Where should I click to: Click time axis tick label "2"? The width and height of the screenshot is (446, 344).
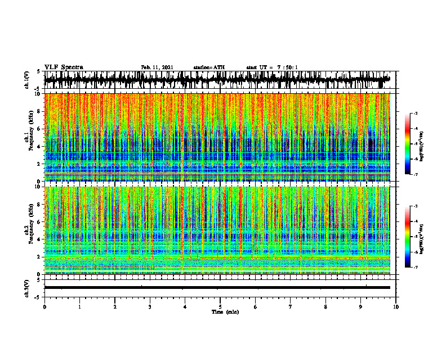[115, 307]
